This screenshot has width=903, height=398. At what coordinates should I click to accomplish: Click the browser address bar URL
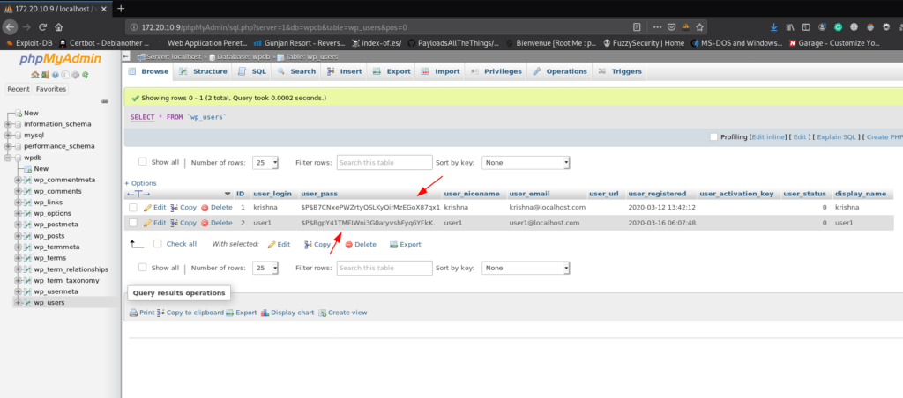(274, 27)
